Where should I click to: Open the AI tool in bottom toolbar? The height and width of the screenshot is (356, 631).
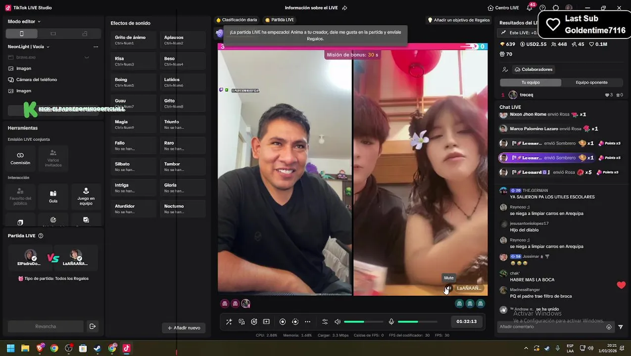click(254, 321)
